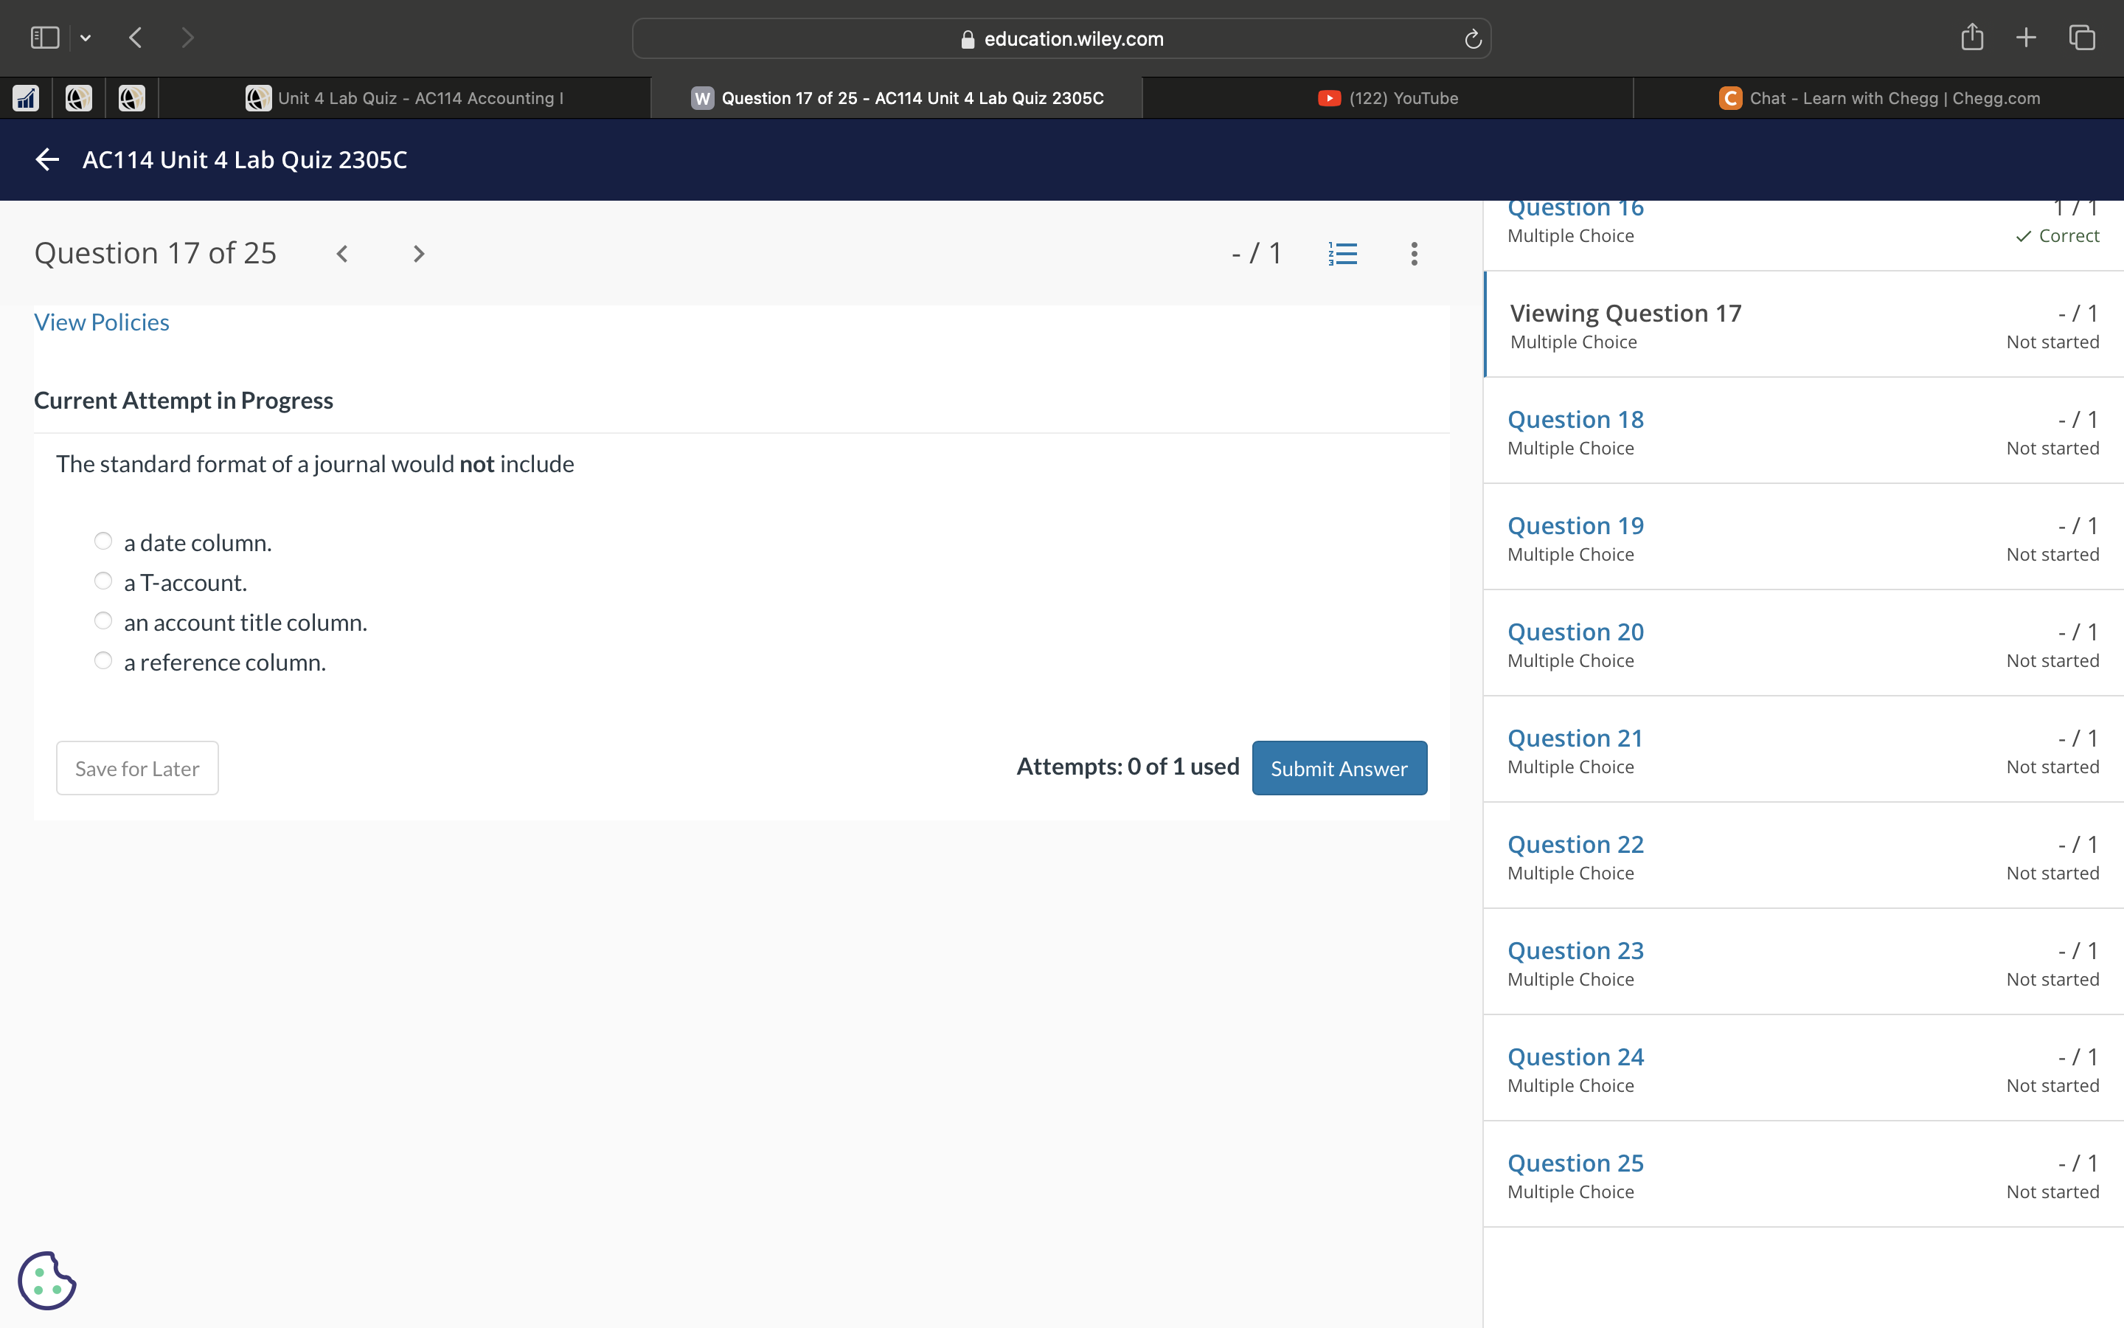Switch to the YouTube tab
This screenshot has height=1328, width=2124.
point(1388,98)
